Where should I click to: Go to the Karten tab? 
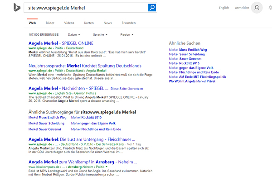[89, 23]
